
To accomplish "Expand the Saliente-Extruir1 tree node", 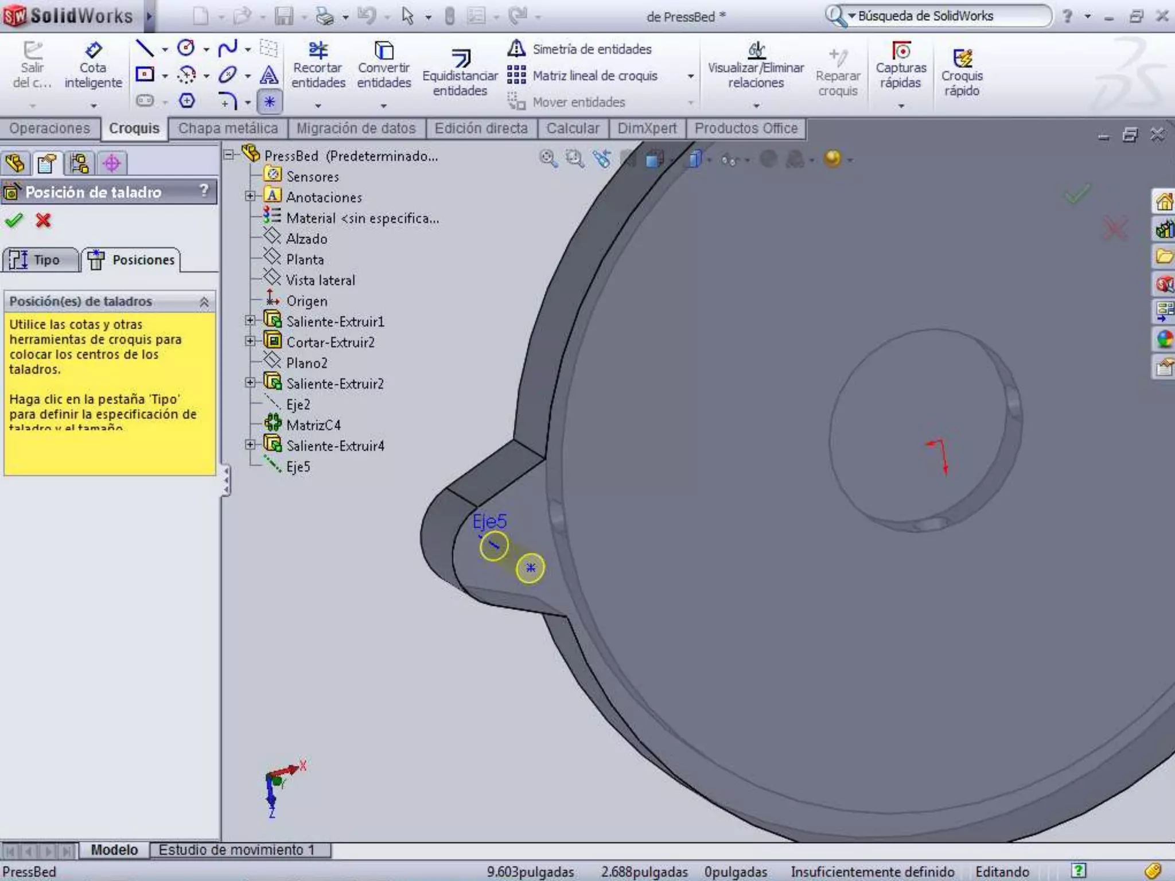I will click(x=250, y=321).
